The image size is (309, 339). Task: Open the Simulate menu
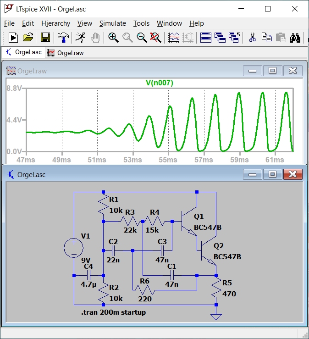(112, 23)
